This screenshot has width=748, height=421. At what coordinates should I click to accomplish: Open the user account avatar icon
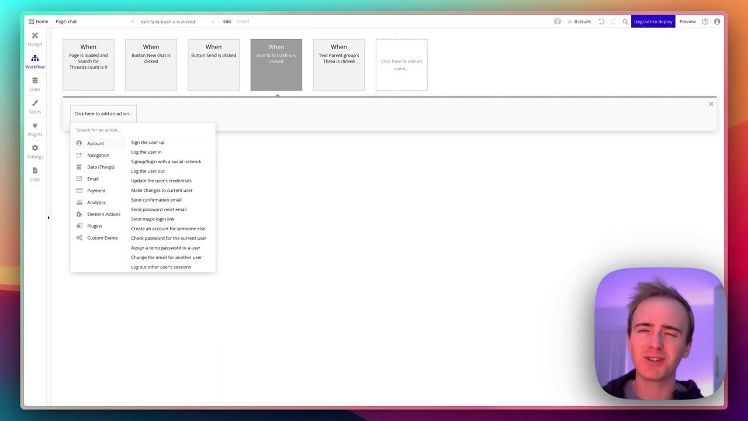pos(717,22)
